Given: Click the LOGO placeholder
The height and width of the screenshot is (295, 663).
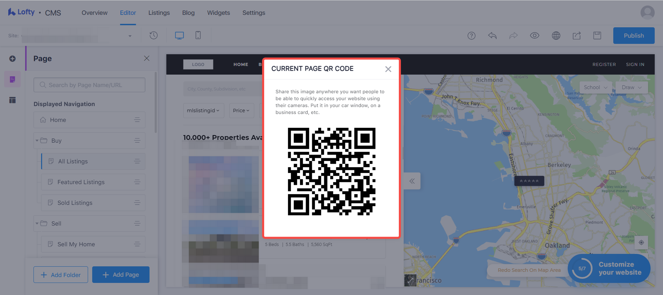Looking at the screenshot, I should click(x=198, y=65).
